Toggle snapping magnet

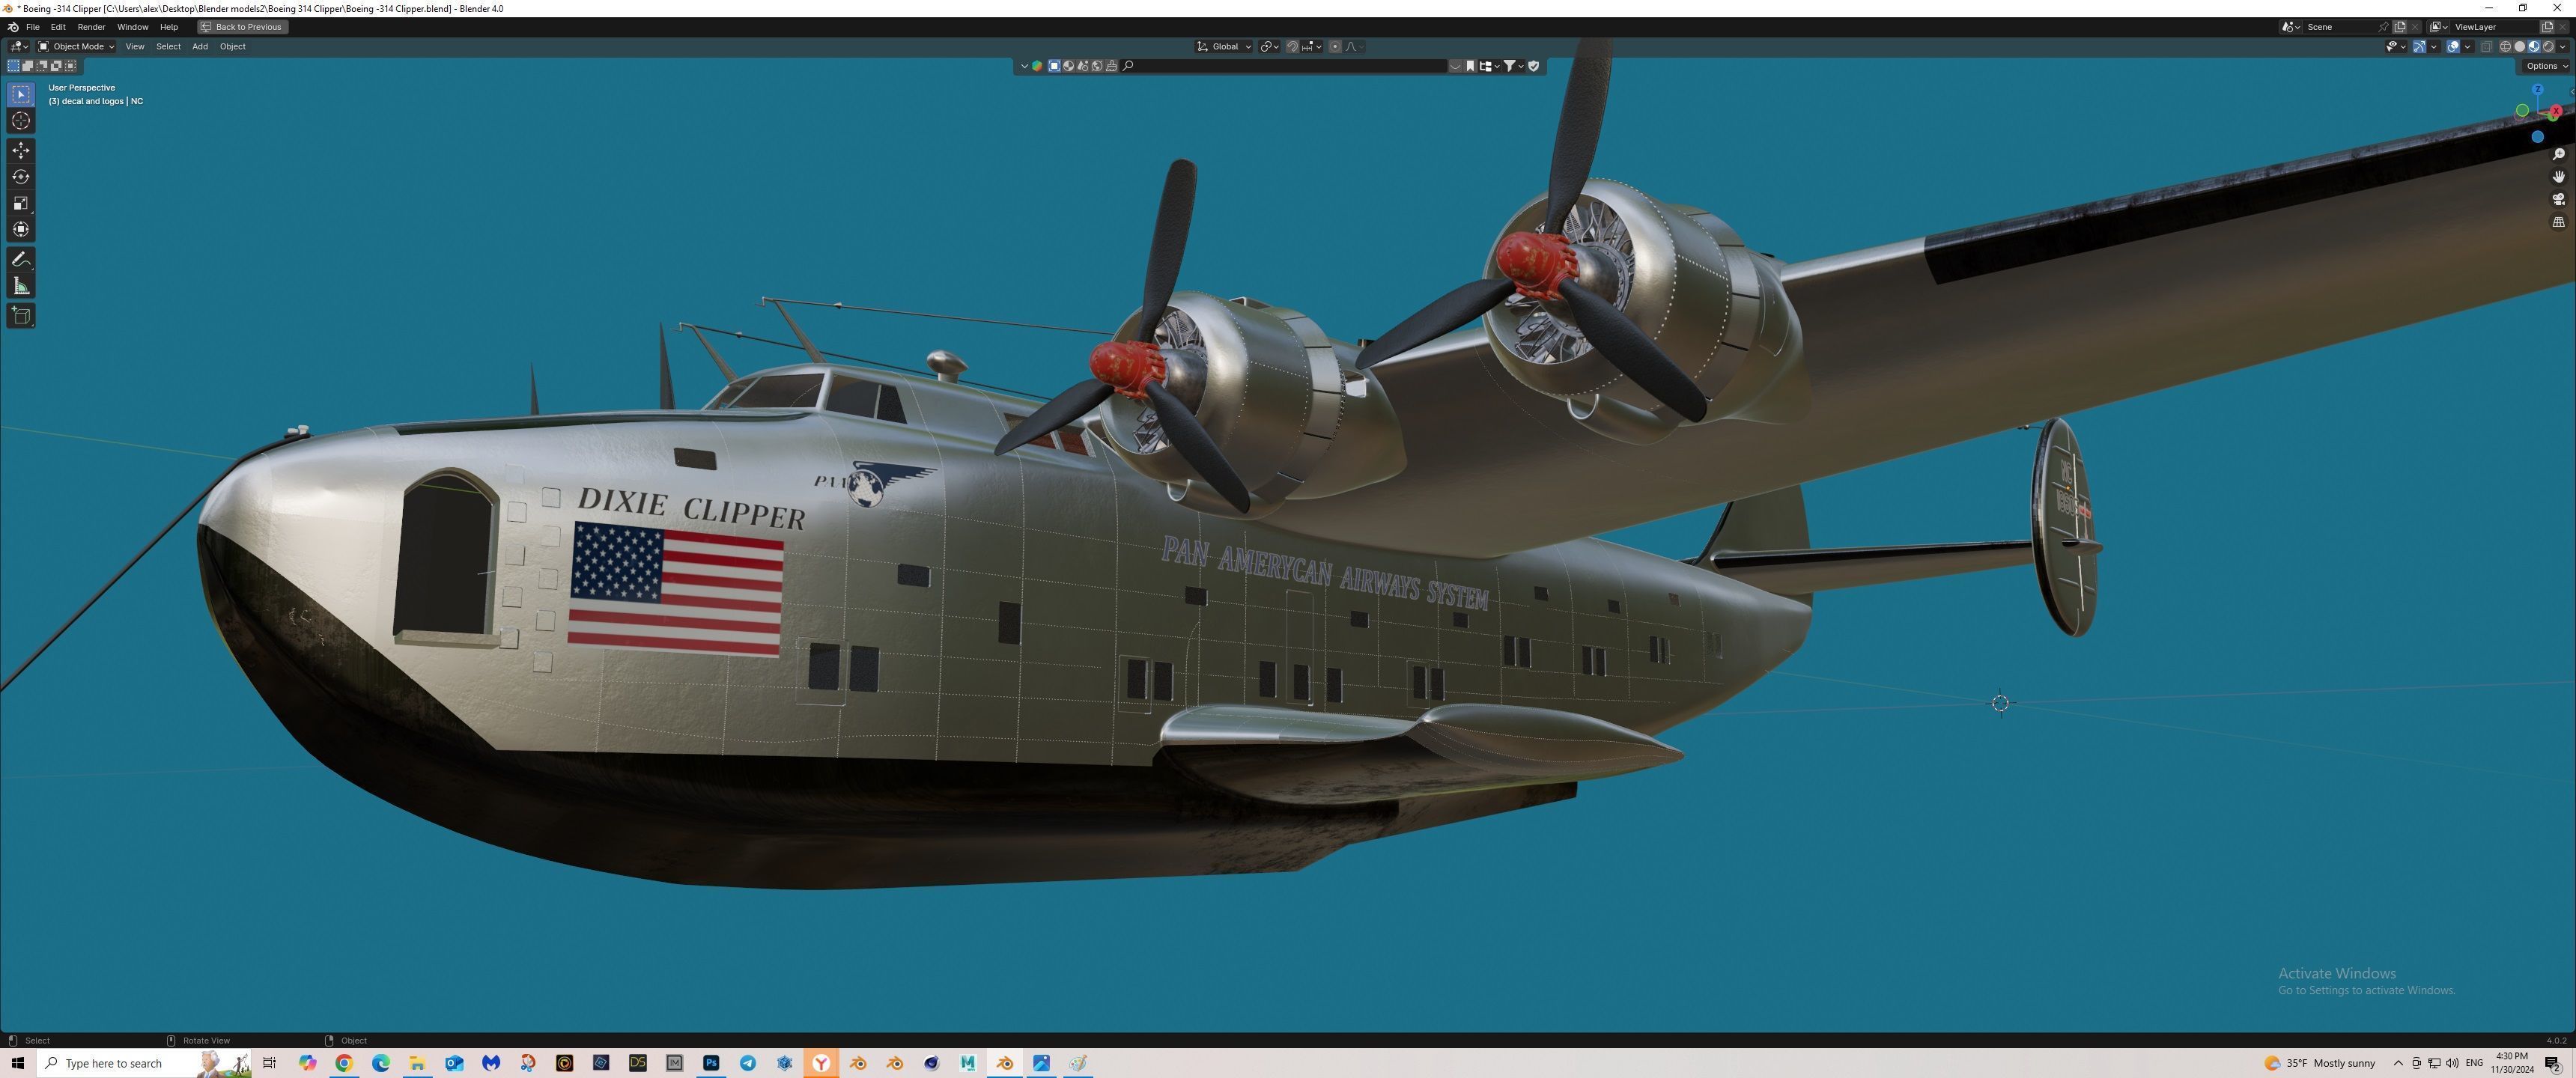point(1292,47)
